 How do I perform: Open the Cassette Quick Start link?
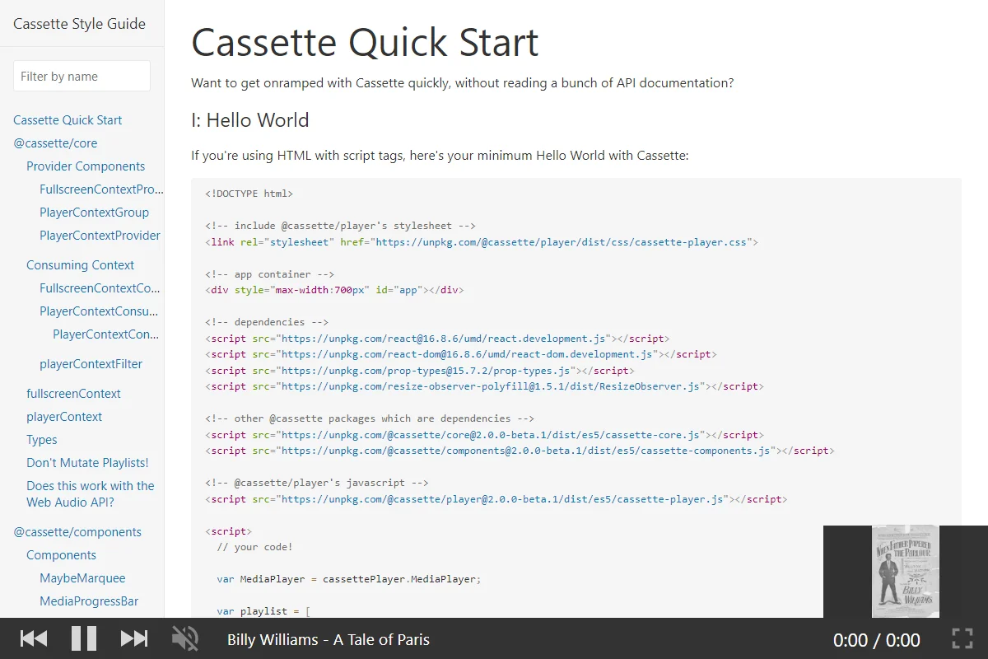[x=68, y=119]
